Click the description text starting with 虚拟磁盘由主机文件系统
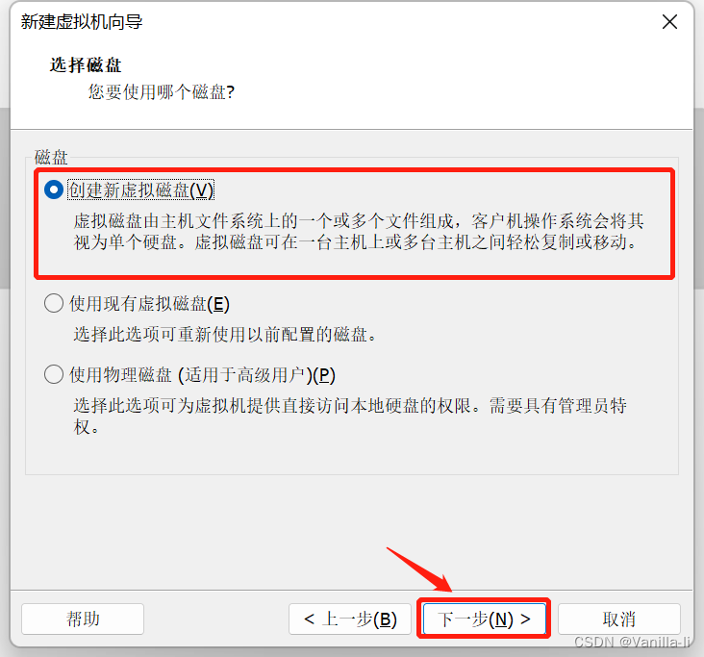 click(x=359, y=232)
